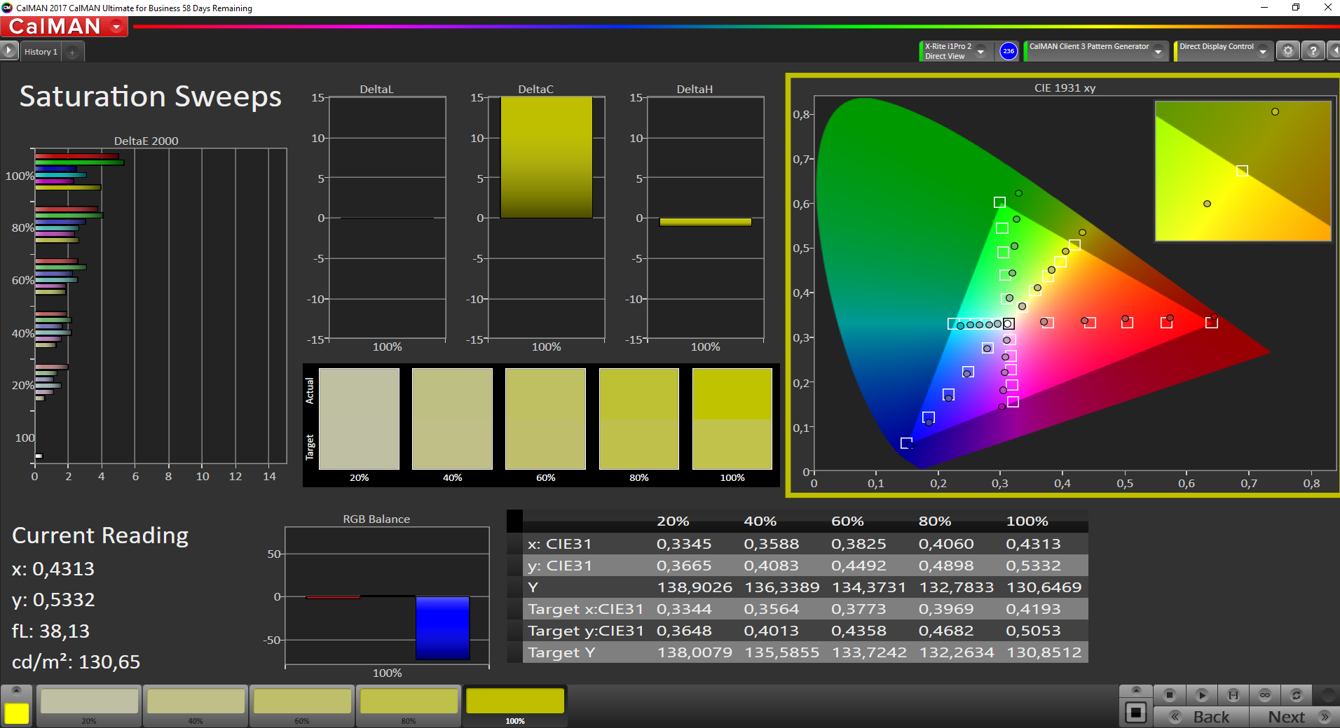
Task: Stop the measurement with the stop icon
Action: coord(1169,695)
